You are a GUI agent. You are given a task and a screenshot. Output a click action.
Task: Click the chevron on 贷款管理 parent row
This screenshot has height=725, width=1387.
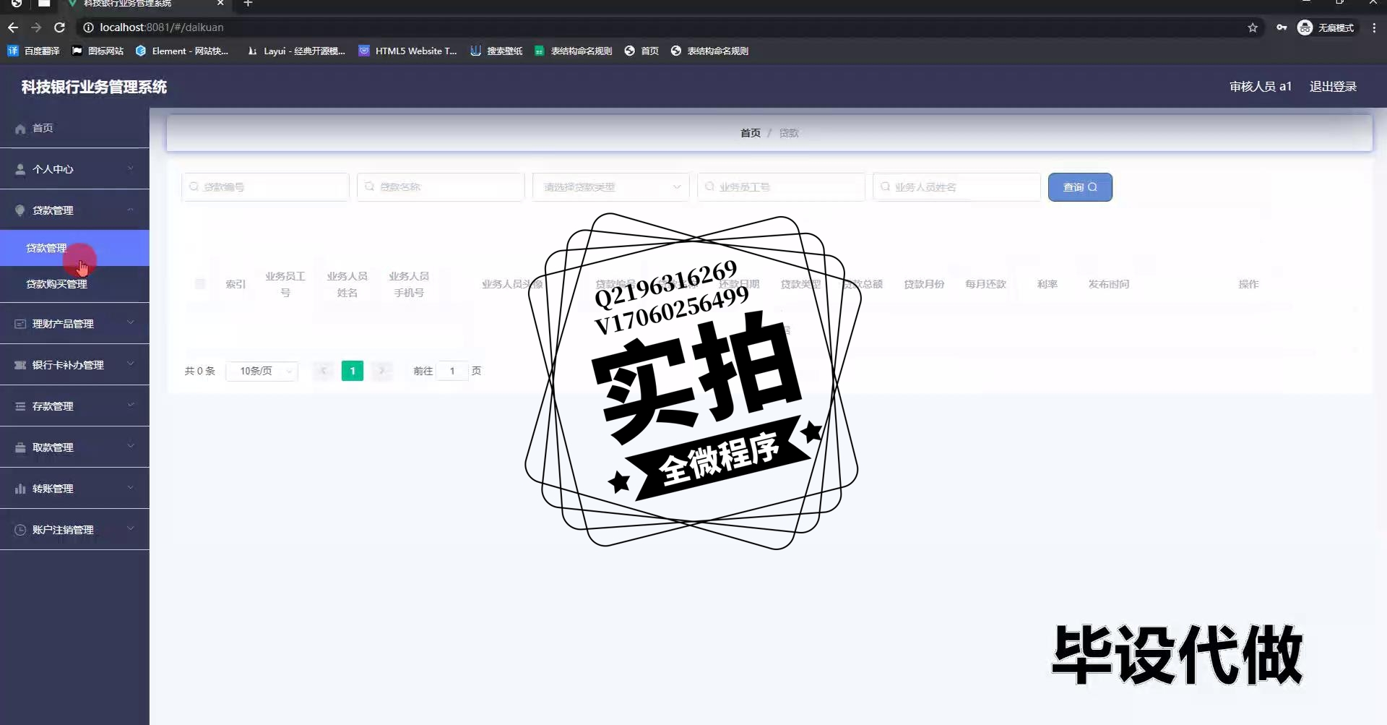coord(131,210)
